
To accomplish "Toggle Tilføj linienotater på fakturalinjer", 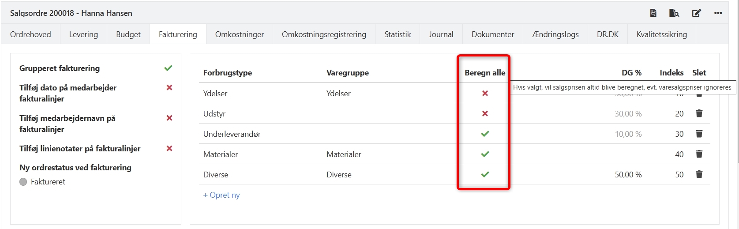I will pos(169,148).
